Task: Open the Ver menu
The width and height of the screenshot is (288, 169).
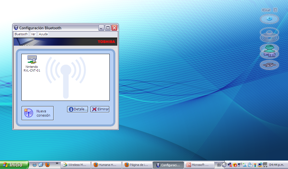Action: point(33,34)
